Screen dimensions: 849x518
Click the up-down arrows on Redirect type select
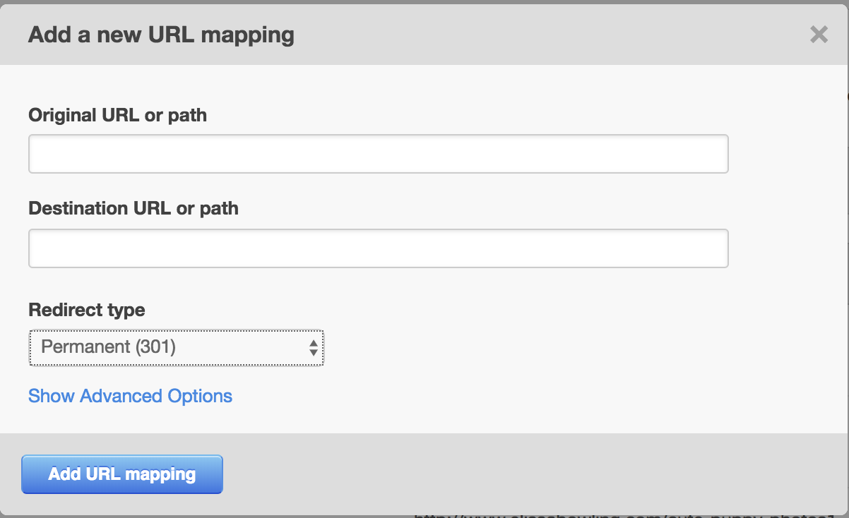pyautogui.click(x=314, y=347)
